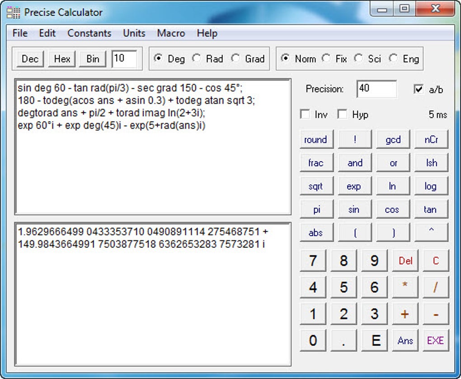Insert pi with the pi button
The image size is (461, 379).
317,209
